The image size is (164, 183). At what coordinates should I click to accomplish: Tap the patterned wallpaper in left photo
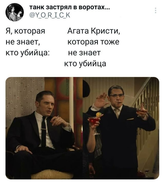coord(23,97)
